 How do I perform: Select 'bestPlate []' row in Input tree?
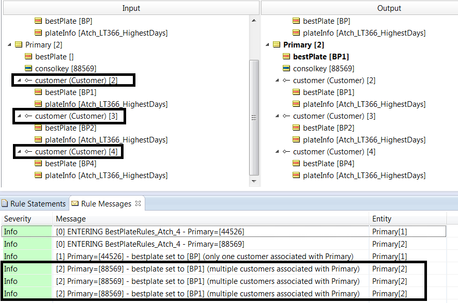coord(54,57)
